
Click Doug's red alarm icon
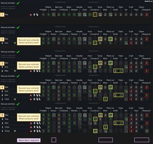[31, 131]
